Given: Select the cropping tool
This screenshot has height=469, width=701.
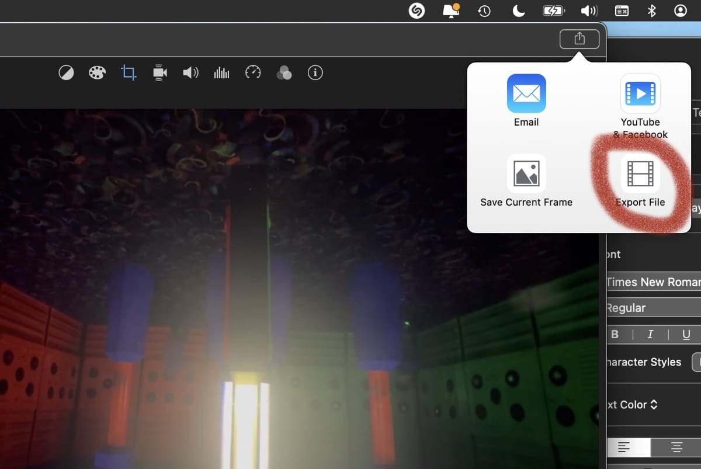Looking at the screenshot, I should [129, 73].
